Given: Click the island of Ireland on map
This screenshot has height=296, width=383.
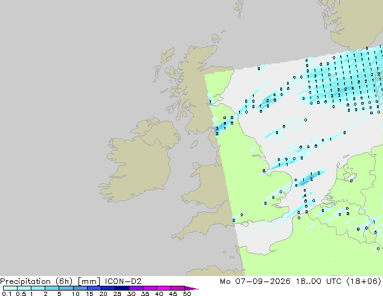Looking at the screenshot, I should 139,160.
